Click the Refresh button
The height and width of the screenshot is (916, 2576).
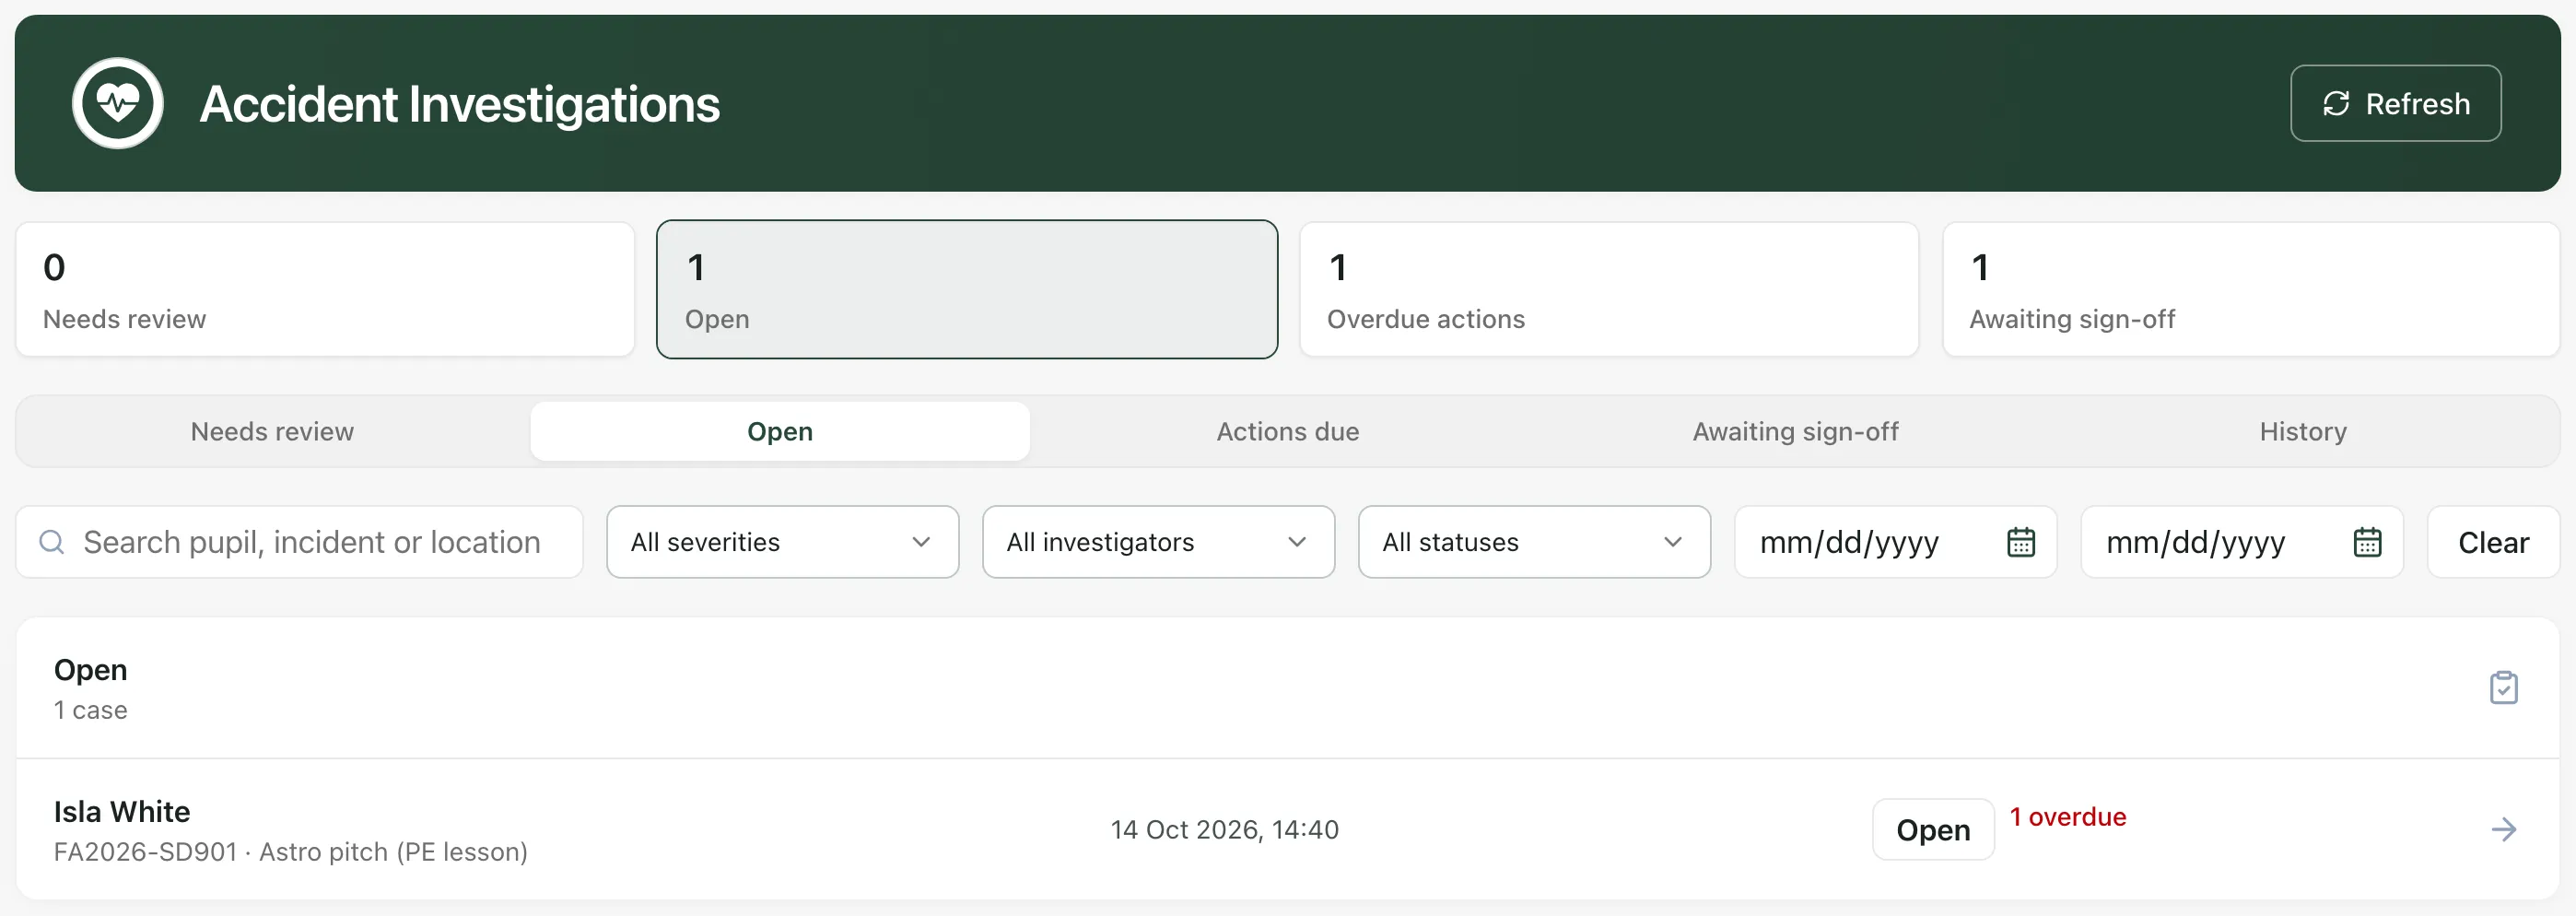tap(2395, 103)
